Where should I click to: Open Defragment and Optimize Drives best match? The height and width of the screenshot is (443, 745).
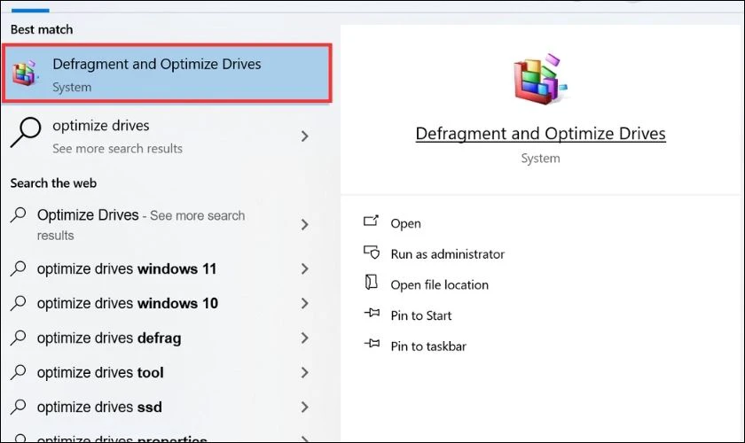167,74
